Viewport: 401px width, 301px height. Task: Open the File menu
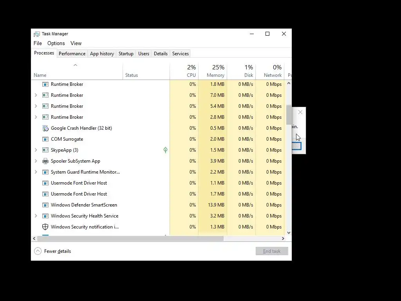point(38,43)
